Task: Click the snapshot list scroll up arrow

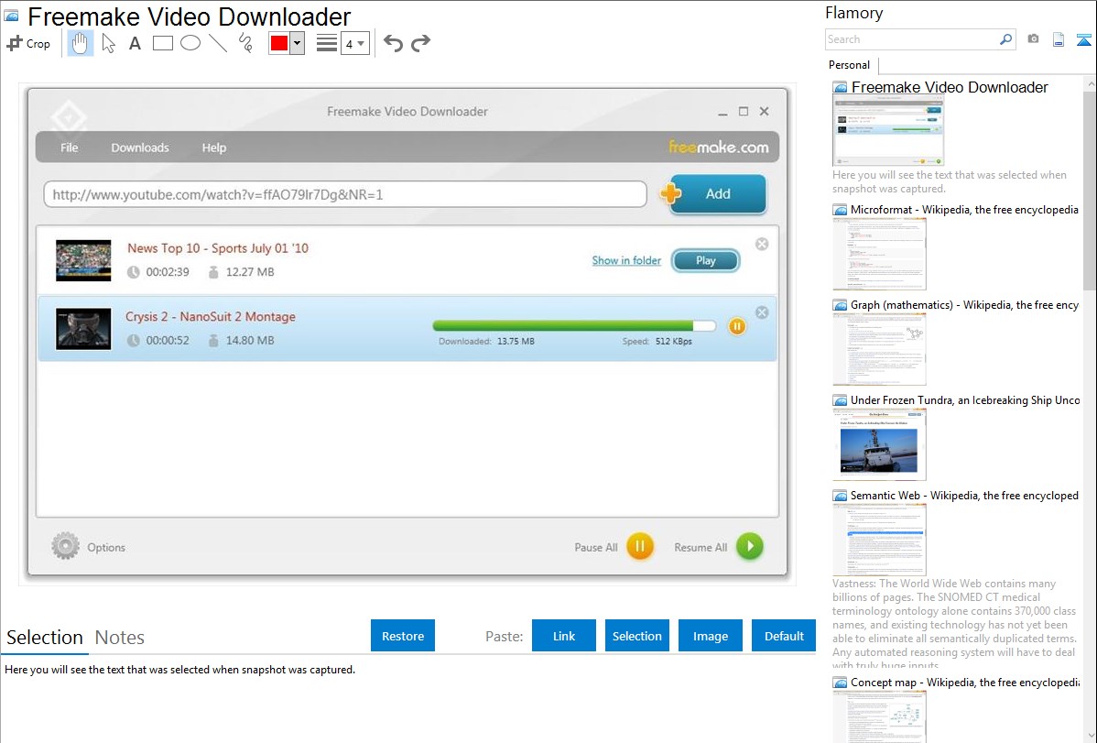Action: 1091,83
